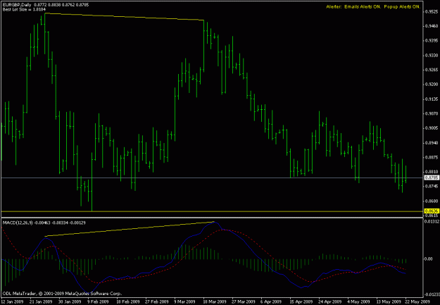The image size is (440, 305).
Task: Click the 0.8745 price axis label
Action: pyautogui.click(x=432, y=186)
